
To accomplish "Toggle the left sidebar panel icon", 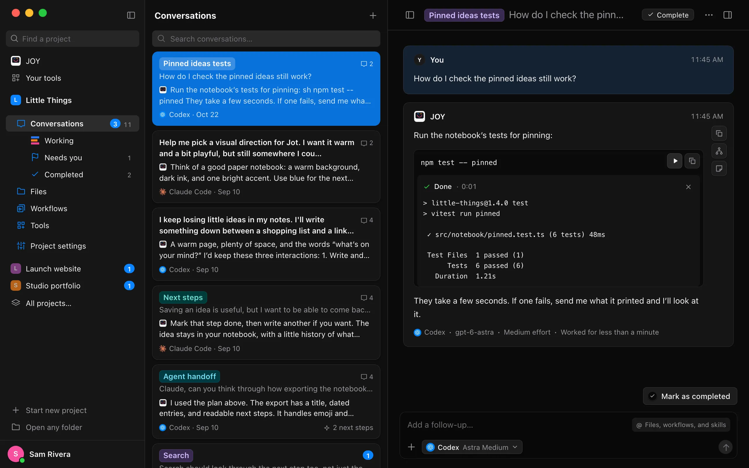I will pyautogui.click(x=131, y=15).
